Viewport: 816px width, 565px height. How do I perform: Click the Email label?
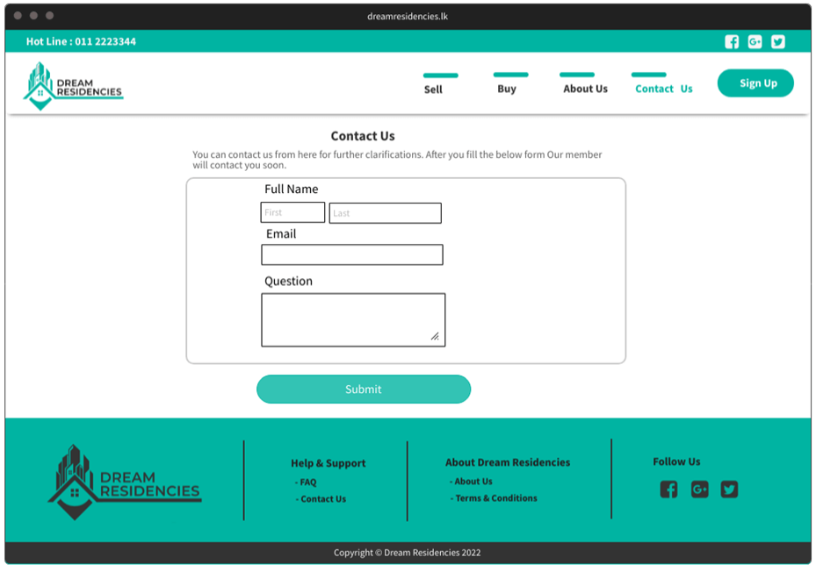(x=281, y=234)
